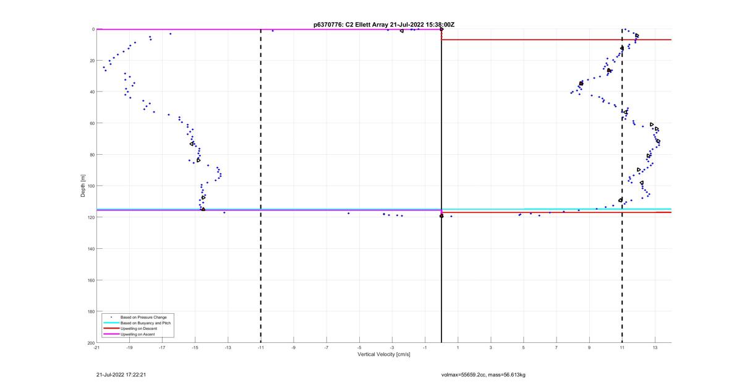
Task: Click x-axis tick label positive '11'
Action: (x=622, y=347)
